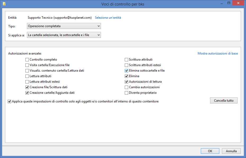Click the Annulla button
This screenshot has width=246, height=158.
click(231, 151)
